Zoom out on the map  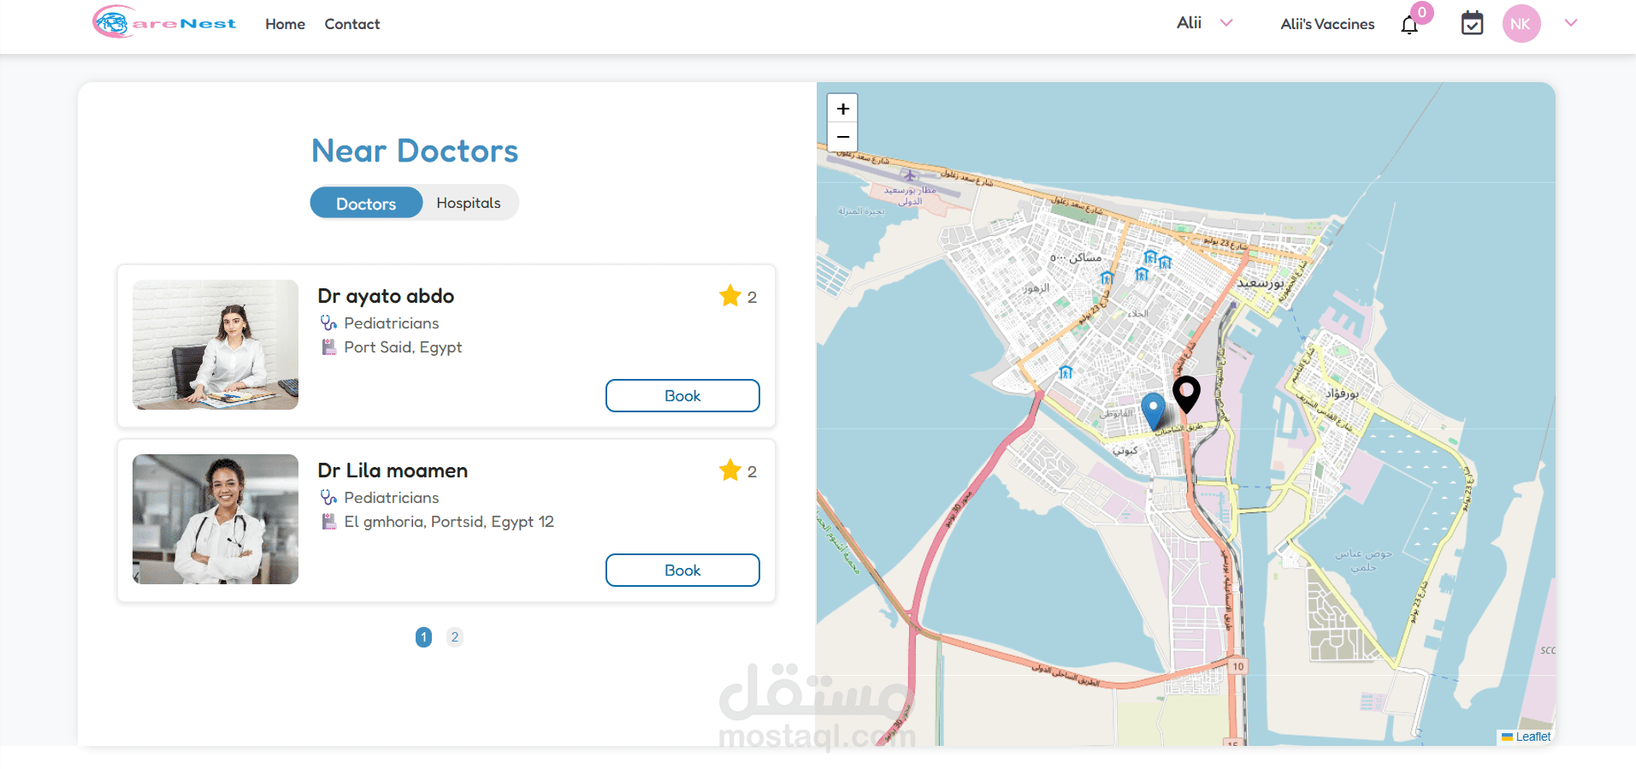click(842, 137)
